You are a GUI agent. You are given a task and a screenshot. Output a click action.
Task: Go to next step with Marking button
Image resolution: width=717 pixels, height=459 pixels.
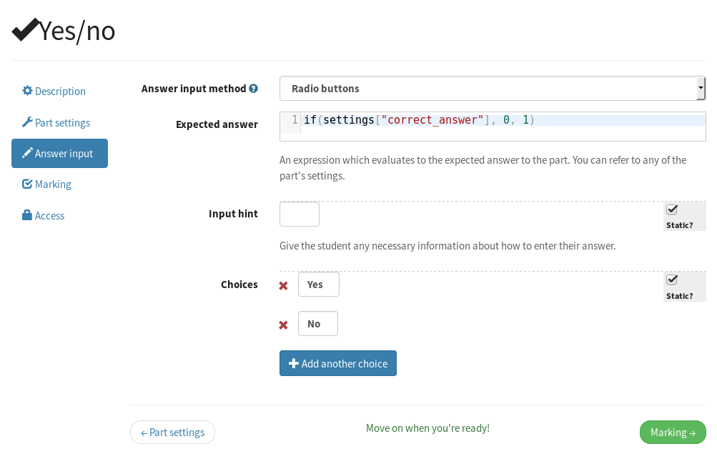672,433
